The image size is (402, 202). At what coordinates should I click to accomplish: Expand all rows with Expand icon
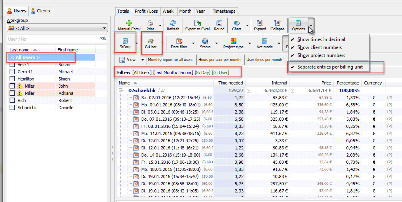pyautogui.click(x=260, y=23)
